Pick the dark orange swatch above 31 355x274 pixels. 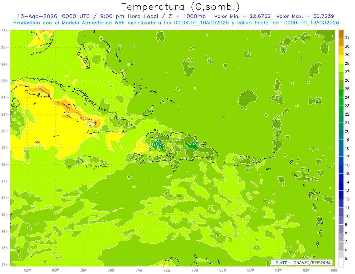[x=341, y=34]
